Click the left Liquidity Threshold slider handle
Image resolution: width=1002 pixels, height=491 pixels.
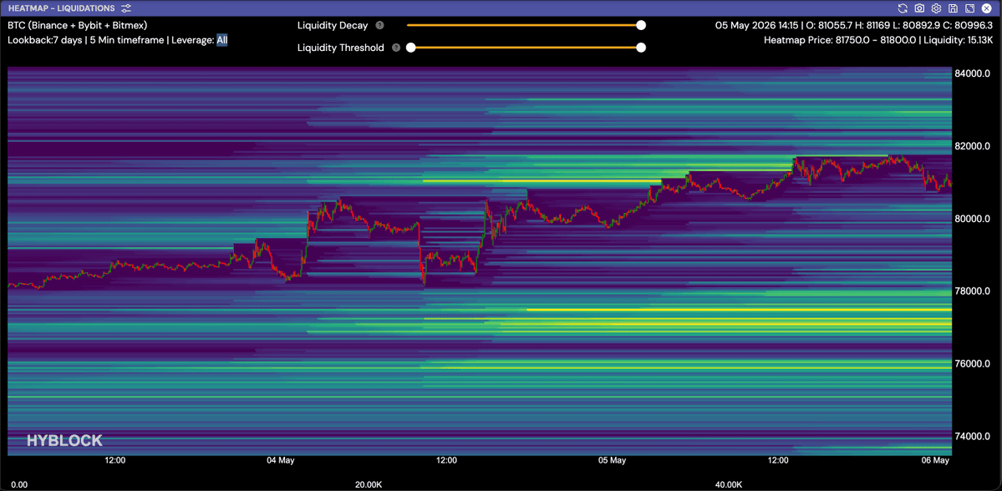click(x=411, y=48)
